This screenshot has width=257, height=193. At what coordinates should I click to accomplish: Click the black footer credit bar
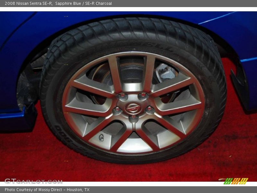tap(128, 190)
